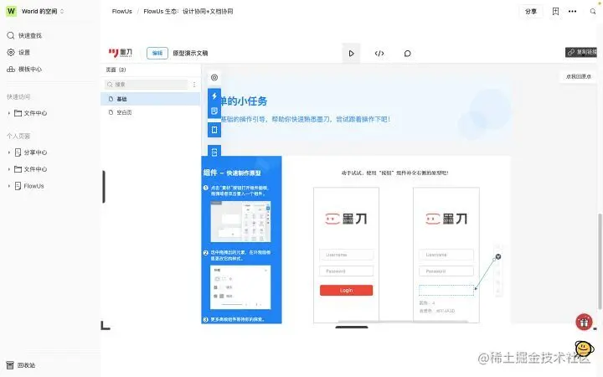The height and width of the screenshot is (377, 603).
Task: Click the dashed placeholder box in right mockup
Action: point(446,290)
